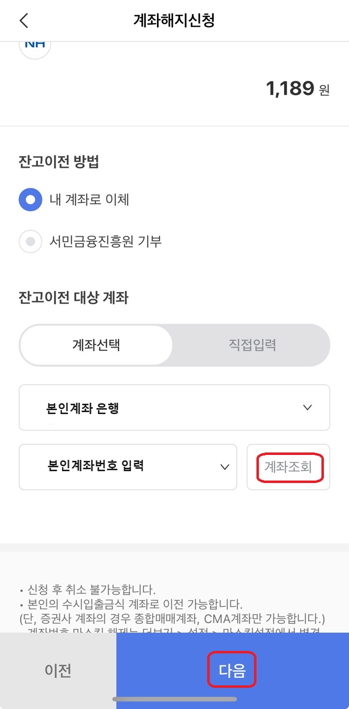The image size is (349, 709).
Task: Select the 계좌선택 tab
Action: point(95,345)
